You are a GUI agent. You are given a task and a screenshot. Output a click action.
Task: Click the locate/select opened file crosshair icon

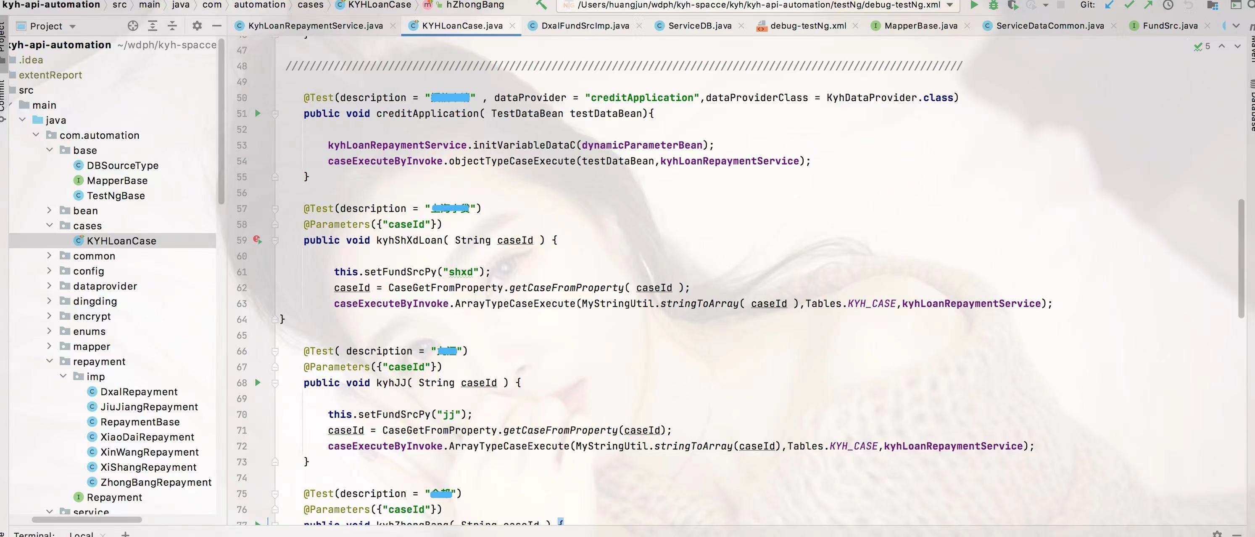pos(132,26)
